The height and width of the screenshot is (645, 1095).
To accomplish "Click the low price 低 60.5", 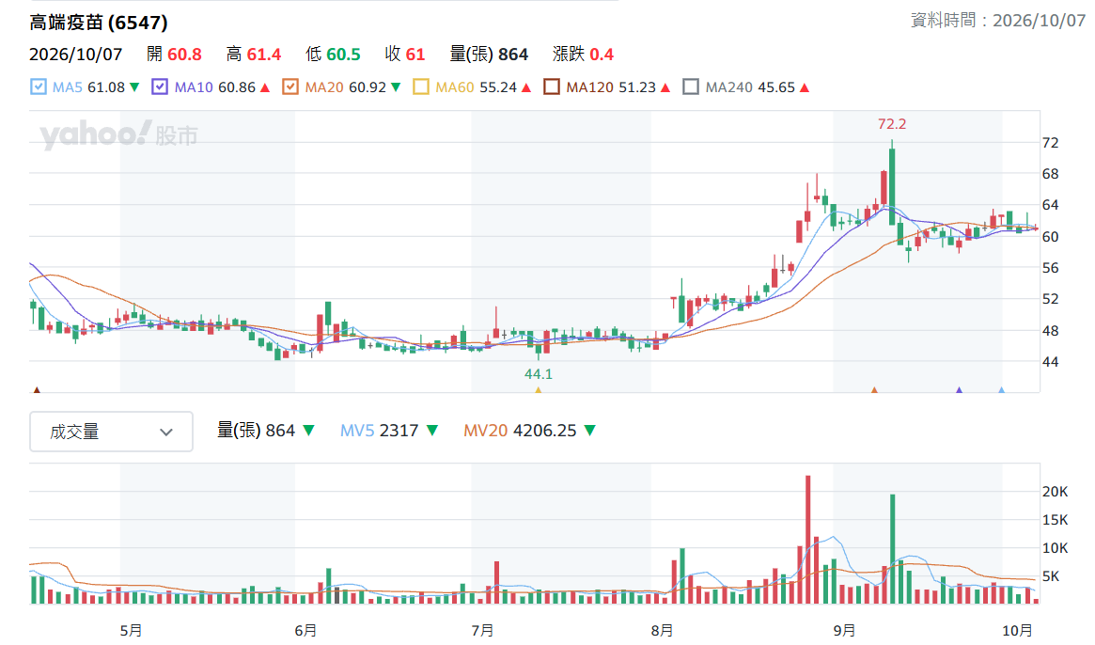I will (x=333, y=54).
